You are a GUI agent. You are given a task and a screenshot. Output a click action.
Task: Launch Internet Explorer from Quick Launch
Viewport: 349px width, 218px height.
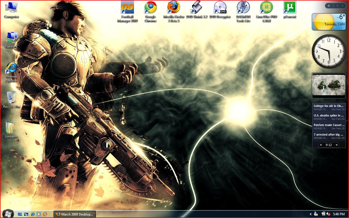(x=33, y=214)
